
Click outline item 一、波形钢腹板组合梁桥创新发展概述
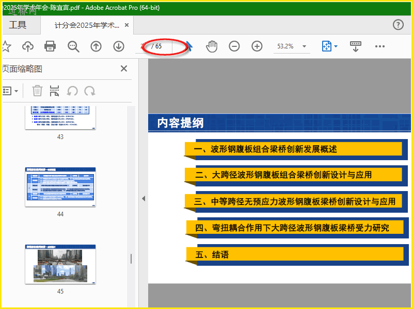point(265,149)
